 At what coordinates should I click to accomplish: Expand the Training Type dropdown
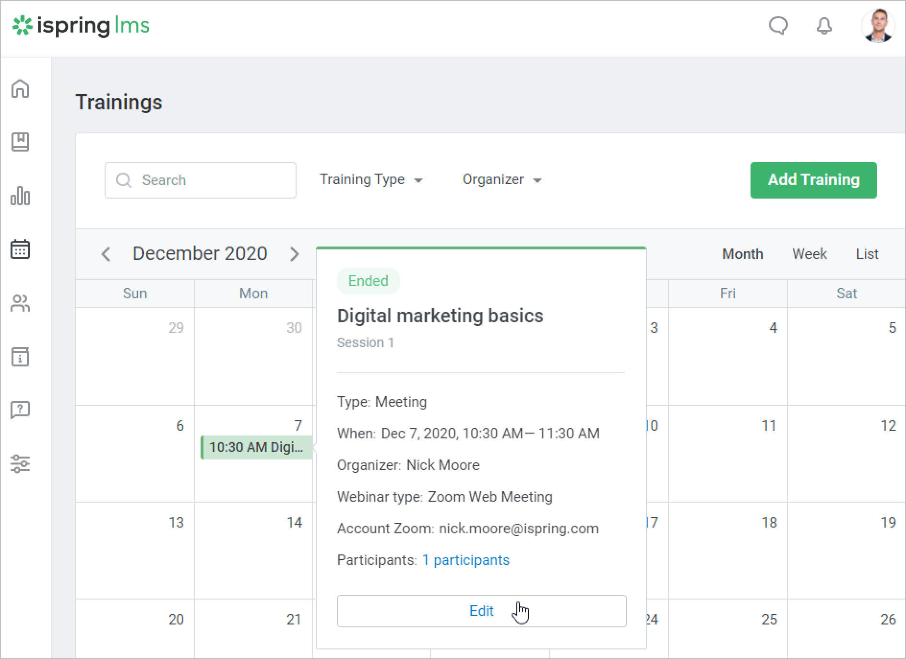coord(371,180)
